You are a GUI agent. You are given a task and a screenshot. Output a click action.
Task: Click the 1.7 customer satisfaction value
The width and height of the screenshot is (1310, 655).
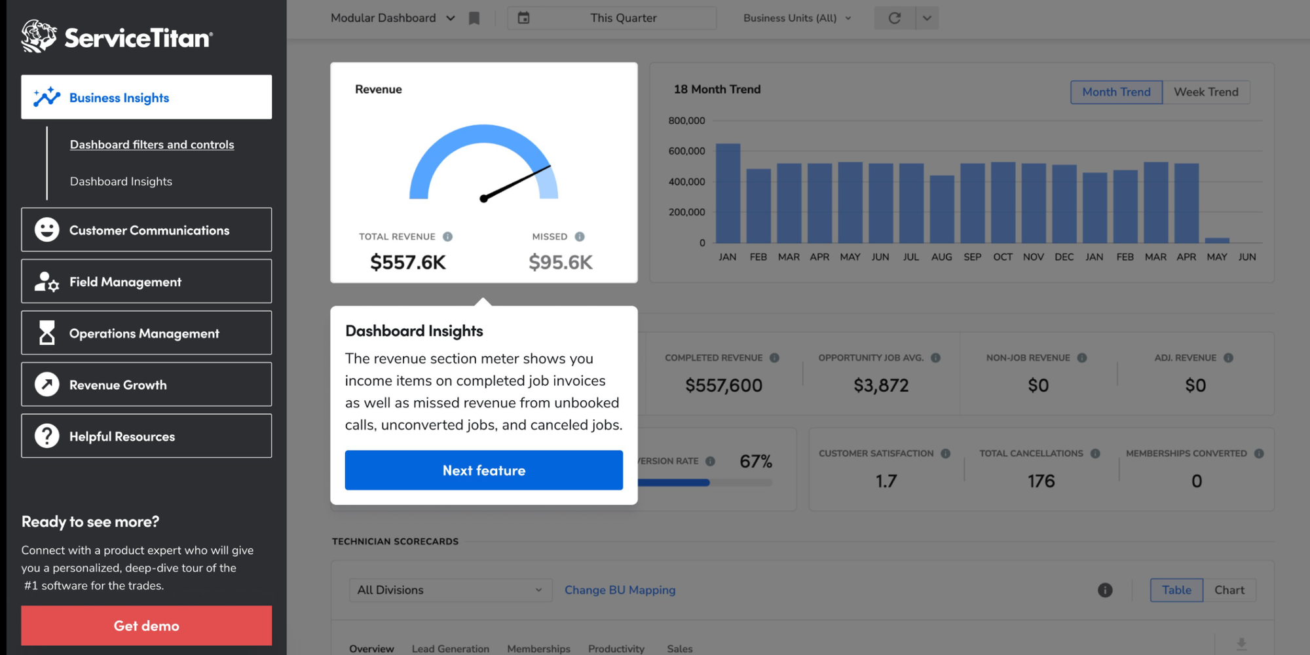pyautogui.click(x=886, y=481)
